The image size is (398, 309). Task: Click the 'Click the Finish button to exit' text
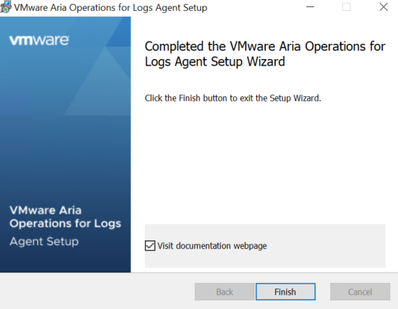coord(233,99)
